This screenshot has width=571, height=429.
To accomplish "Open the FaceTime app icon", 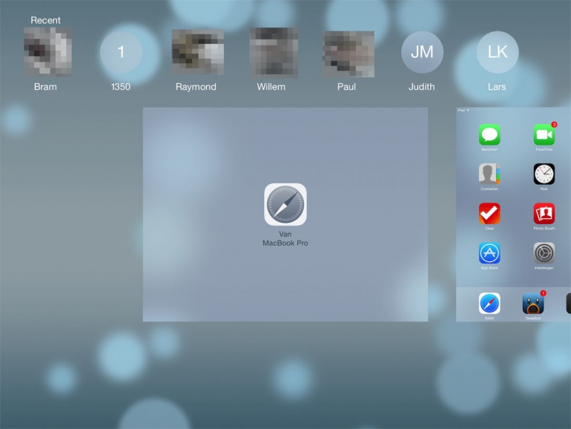I will coord(544,135).
